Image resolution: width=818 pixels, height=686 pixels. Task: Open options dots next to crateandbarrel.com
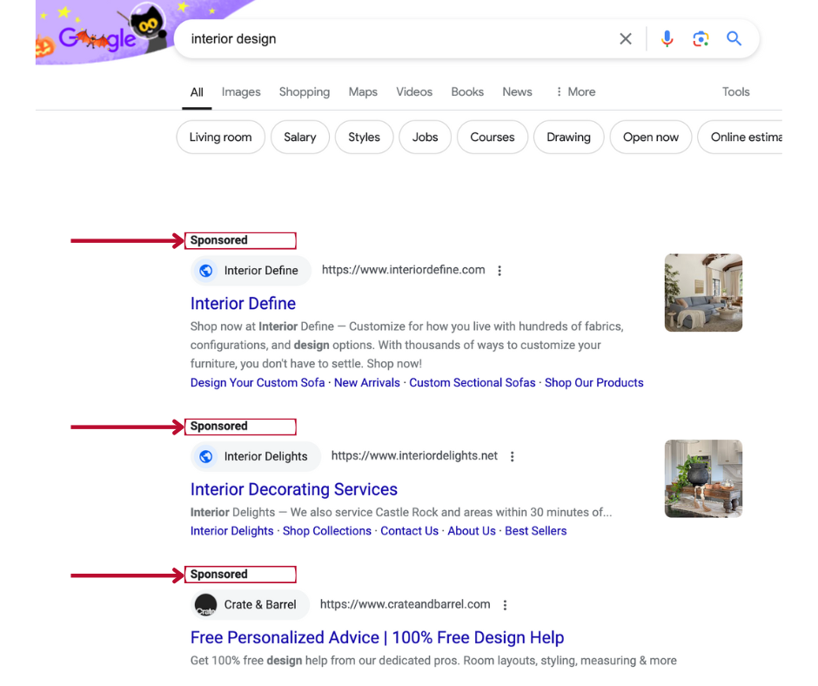point(505,605)
